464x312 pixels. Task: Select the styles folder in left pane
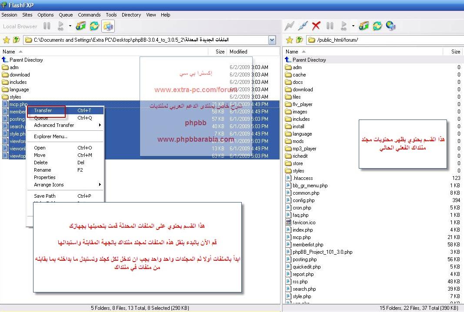click(x=12, y=97)
